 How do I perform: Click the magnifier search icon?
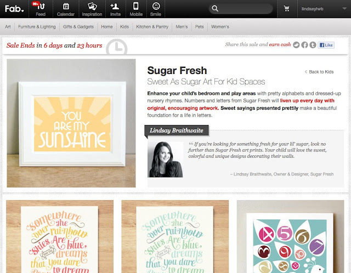pos(215,9)
